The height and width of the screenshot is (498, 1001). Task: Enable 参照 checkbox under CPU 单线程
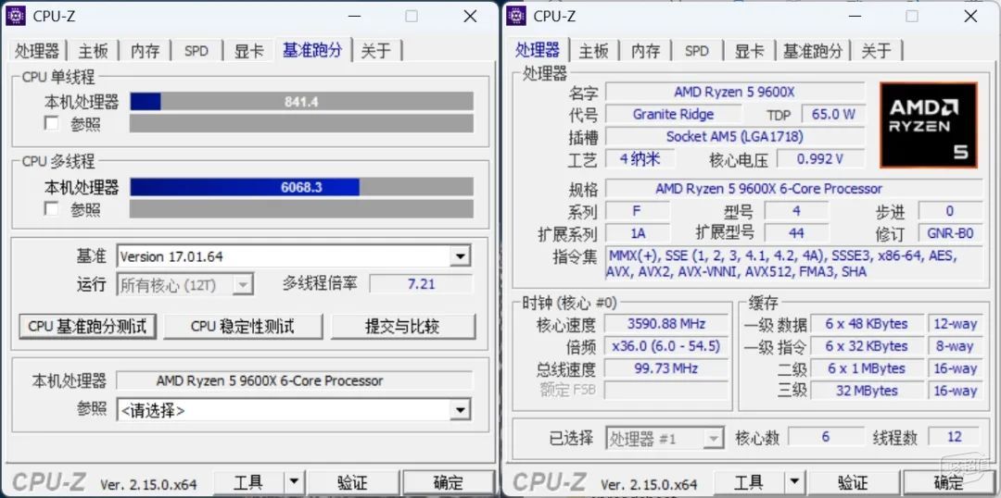coord(52,123)
